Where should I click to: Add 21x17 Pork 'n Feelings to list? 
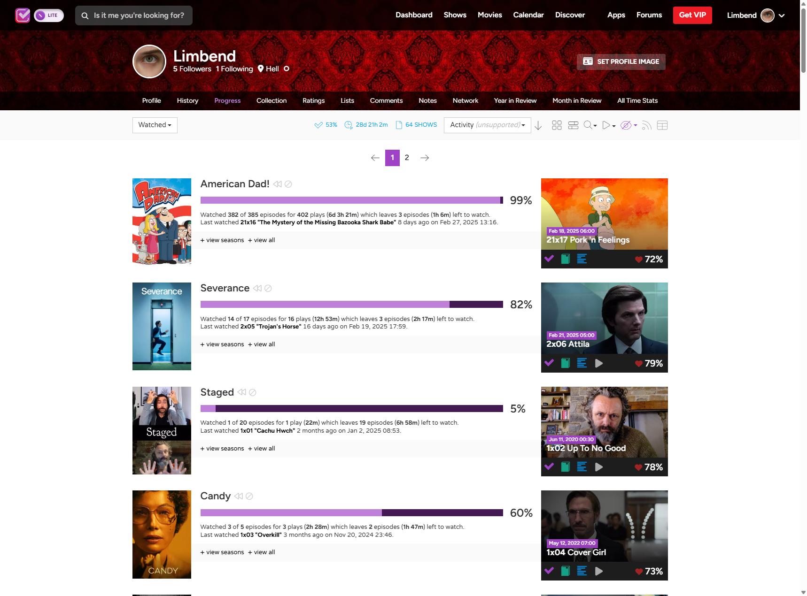click(582, 259)
